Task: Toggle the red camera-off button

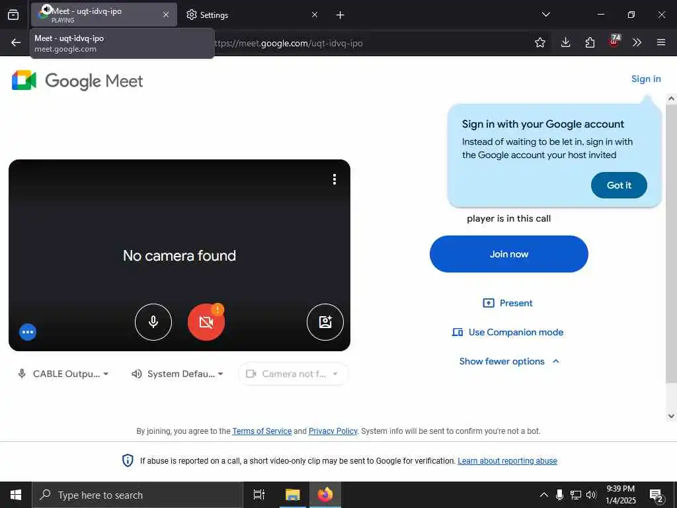Action: 206,322
